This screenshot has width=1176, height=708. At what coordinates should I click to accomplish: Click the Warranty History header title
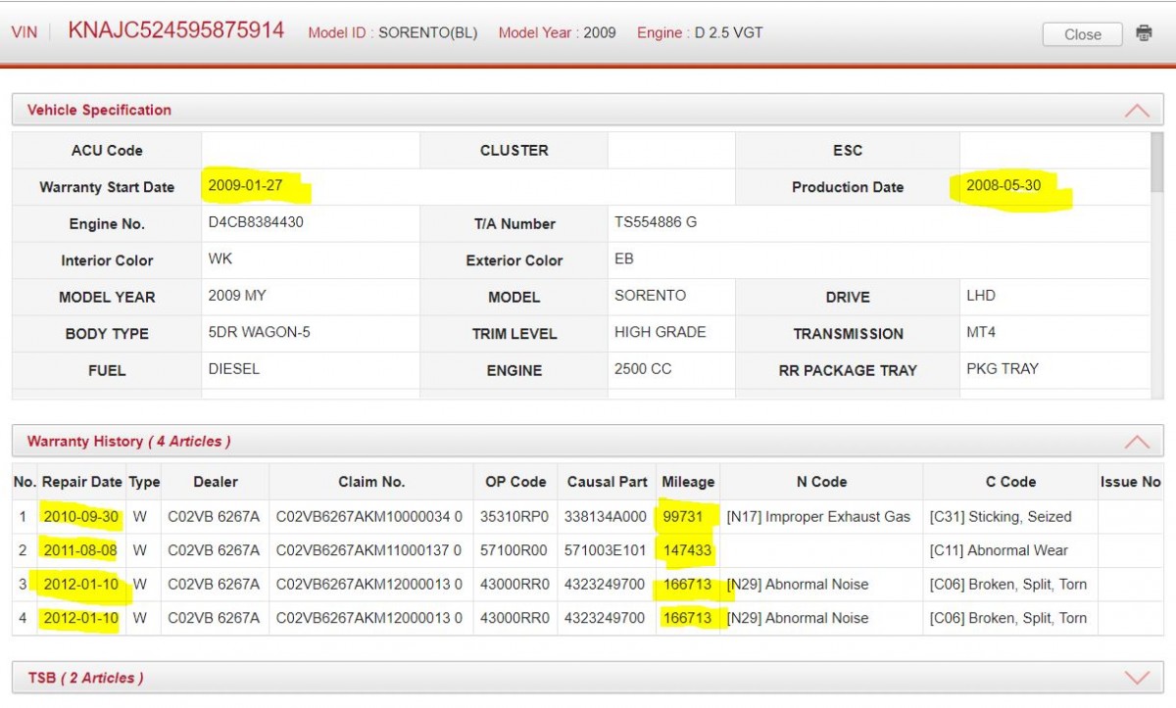point(128,442)
